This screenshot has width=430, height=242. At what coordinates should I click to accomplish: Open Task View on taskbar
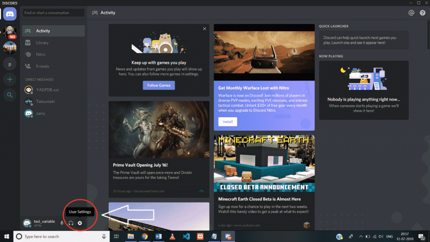116,236
